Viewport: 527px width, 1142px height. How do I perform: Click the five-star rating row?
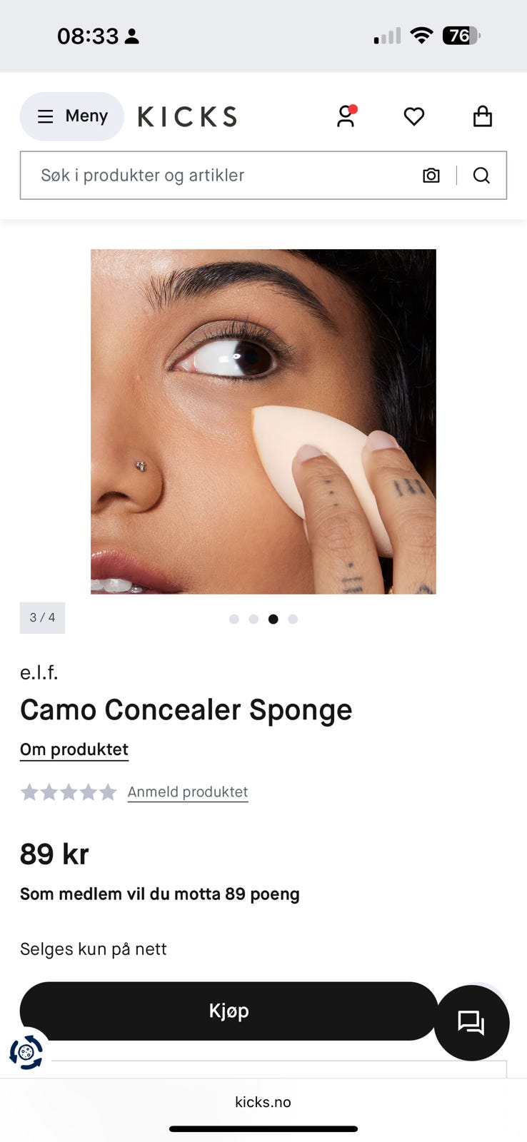pyautogui.click(x=69, y=792)
